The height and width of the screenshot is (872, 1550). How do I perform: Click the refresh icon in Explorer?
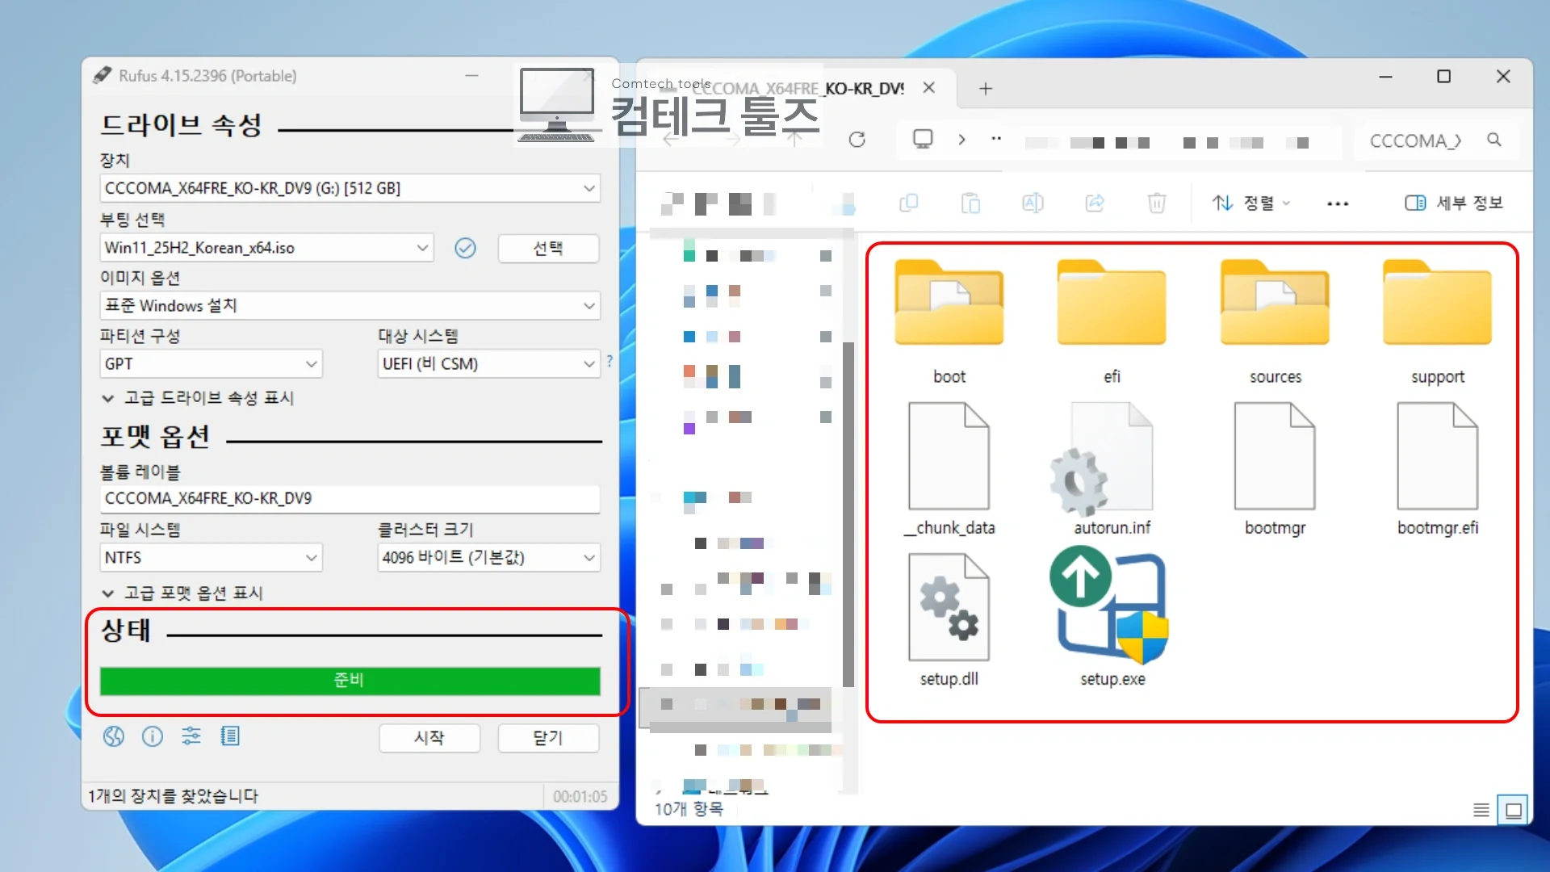click(857, 140)
